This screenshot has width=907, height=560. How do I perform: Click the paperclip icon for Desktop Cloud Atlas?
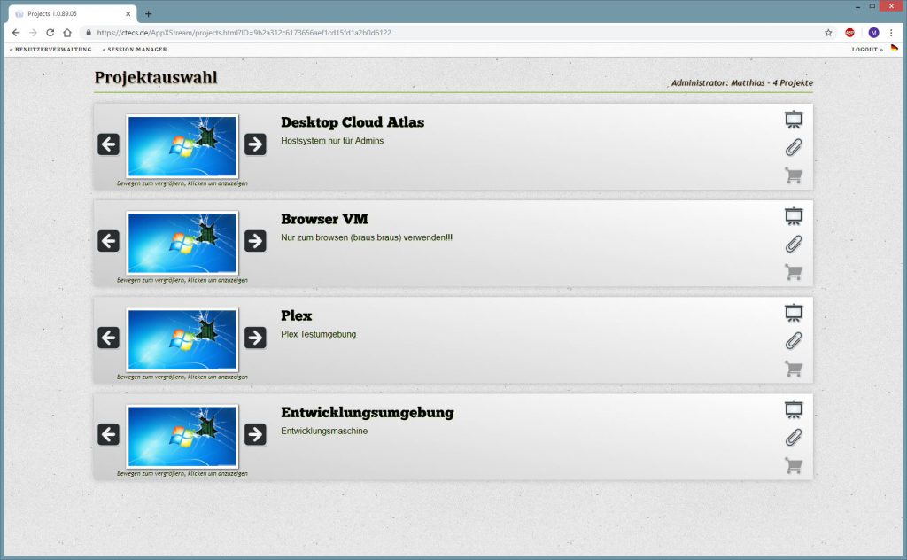(x=793, y=147)
